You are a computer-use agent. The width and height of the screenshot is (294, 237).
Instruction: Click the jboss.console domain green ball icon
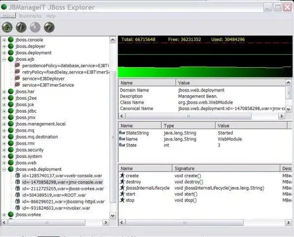(x=11, y=39)
